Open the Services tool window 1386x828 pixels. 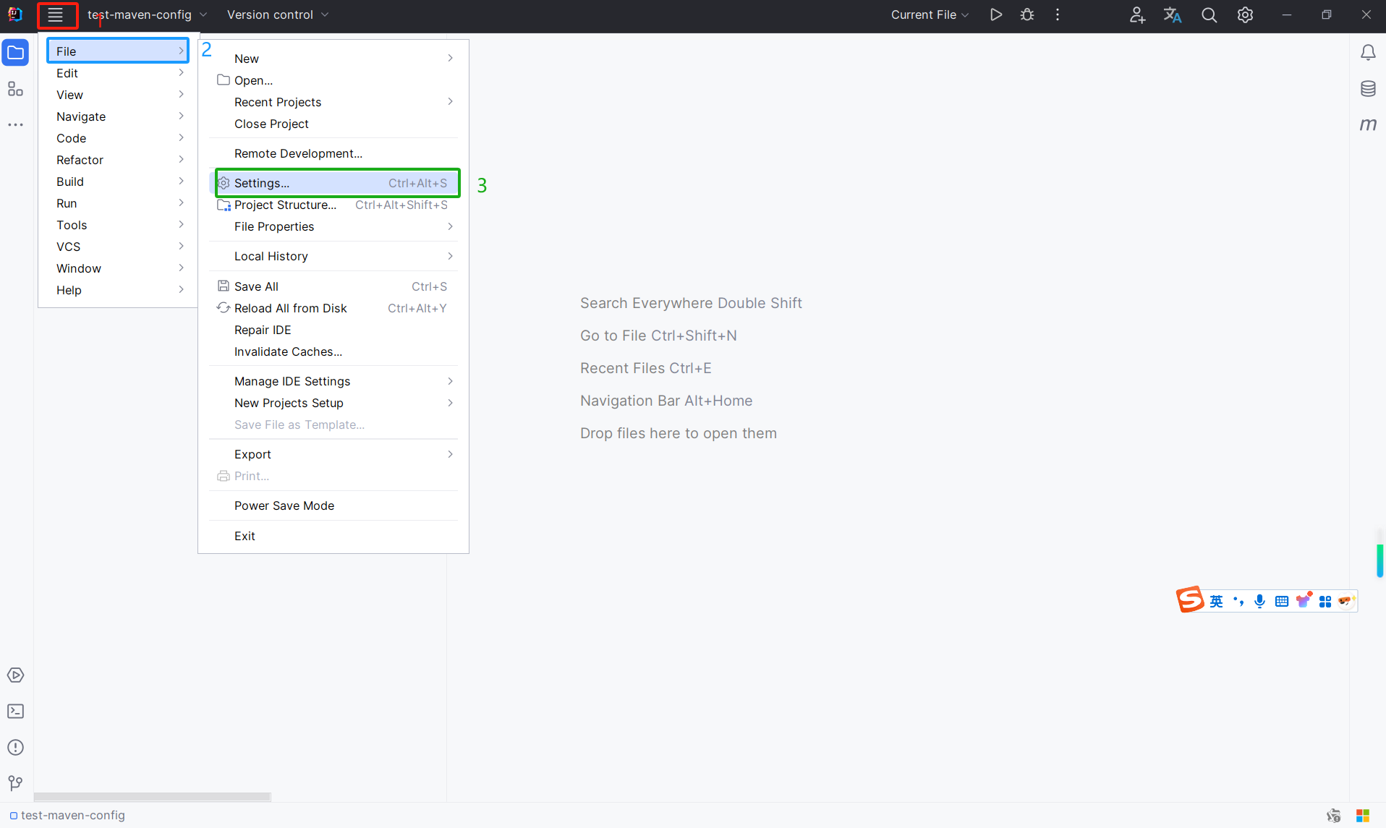[x=15, y=675]
